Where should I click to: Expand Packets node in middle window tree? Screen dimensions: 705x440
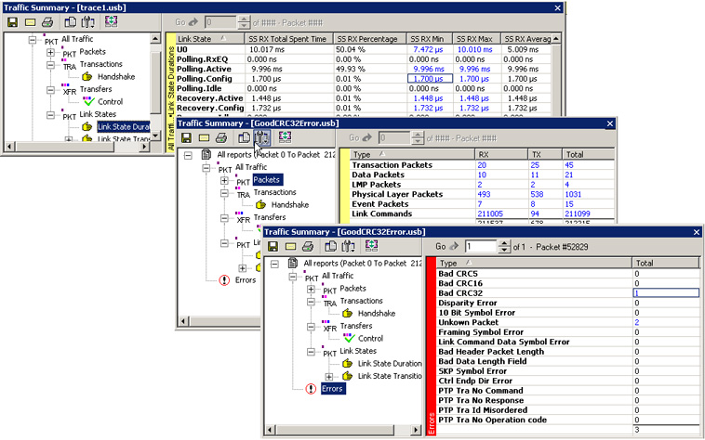tap(224, 180)
